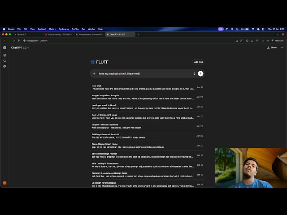Select the ChatGPT - FLUFF tab
287x215 pixels.
pyautogui.click(x=120, y=34)
